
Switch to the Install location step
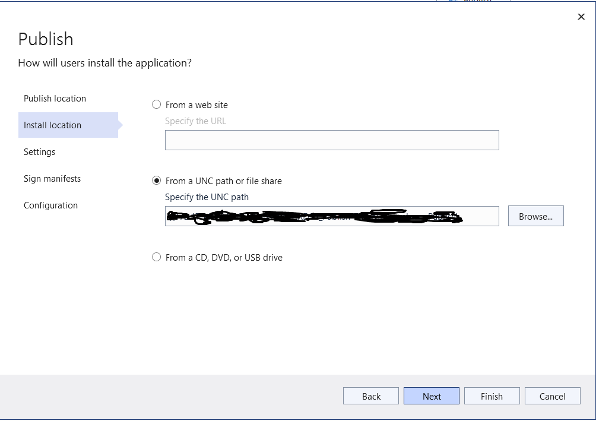tap(52, 125)
